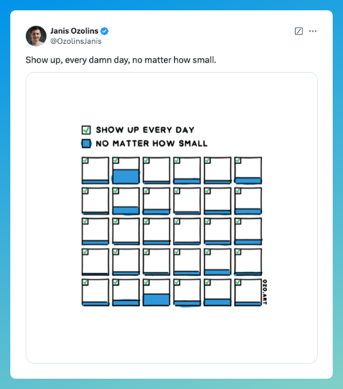
Task: Click checkmark in bottom-right grid box
Action: [238, 283]
